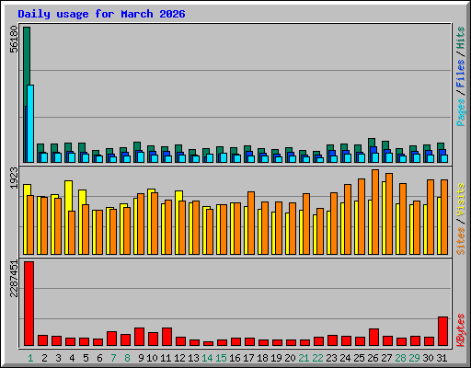Click the 'KBytes' legend label
The image size is (471, 368).
tap(461, 330)
